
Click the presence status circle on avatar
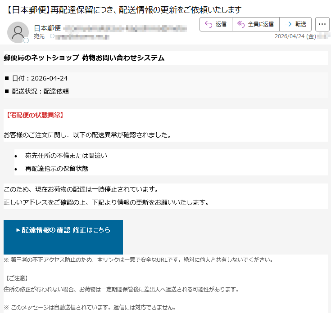[x=26, y=40]
